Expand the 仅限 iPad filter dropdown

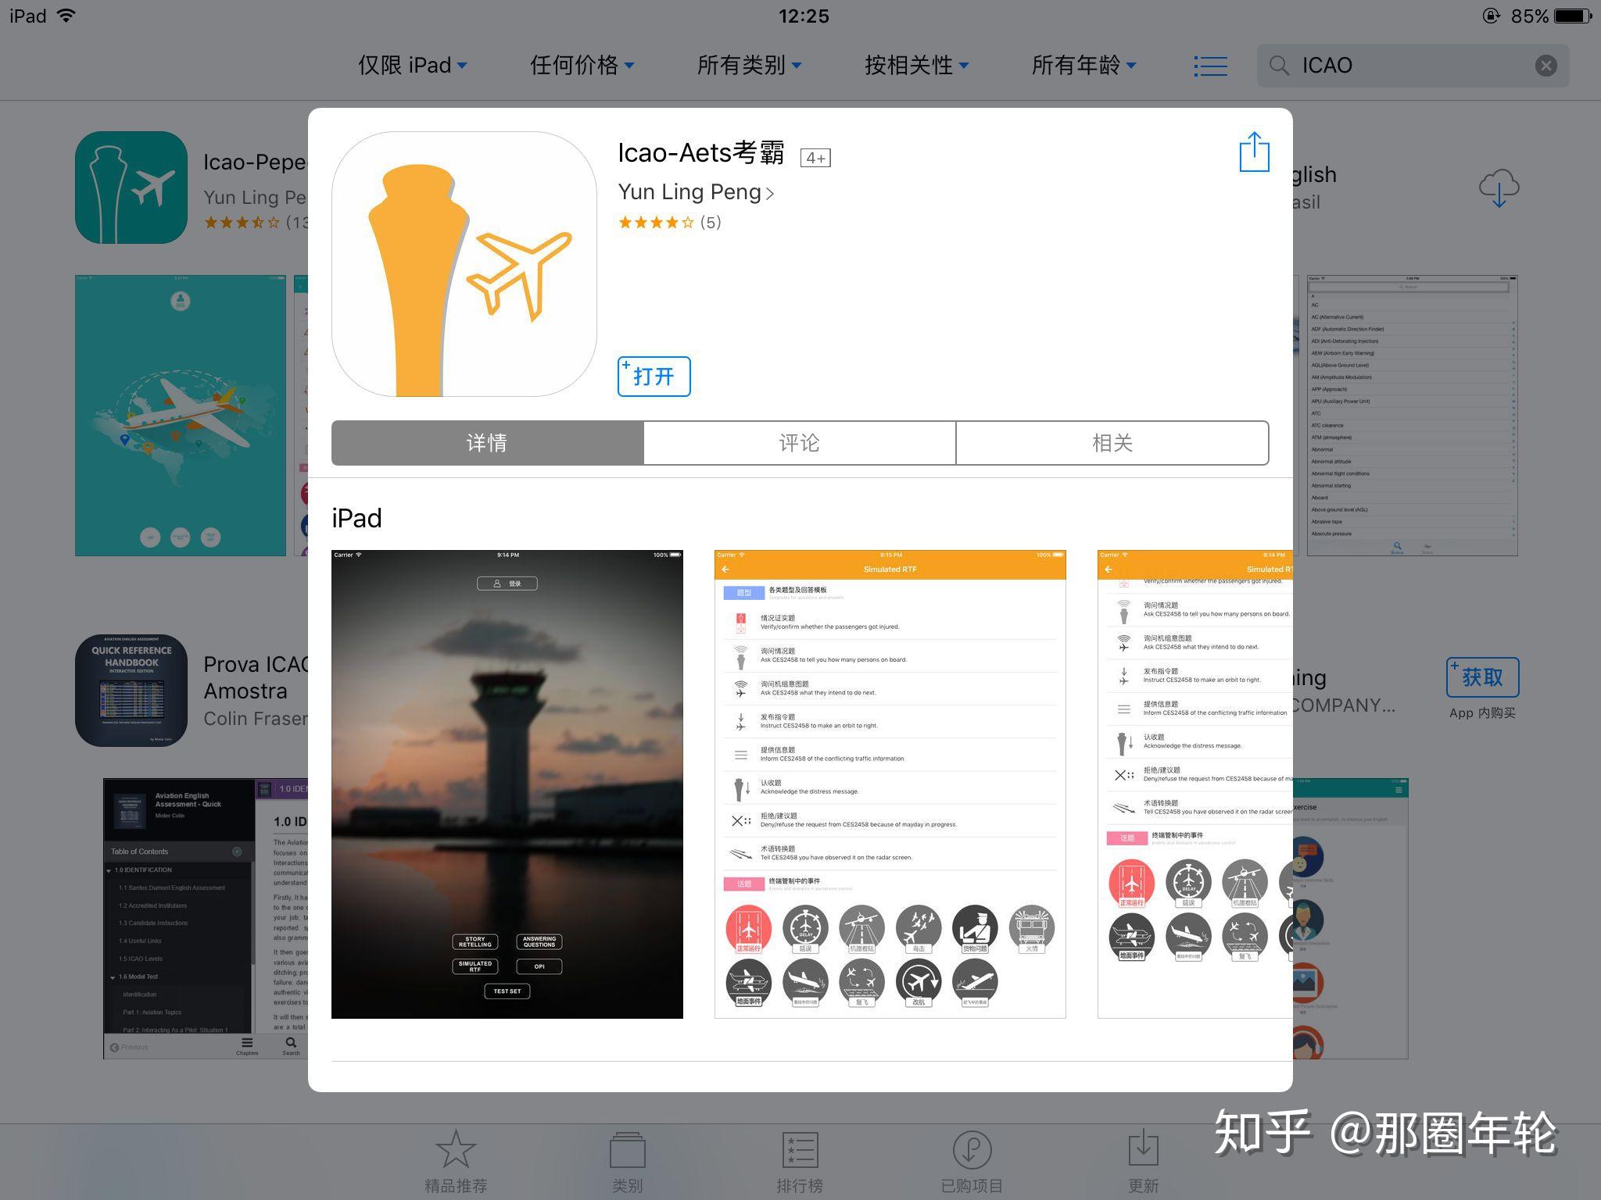(x=412, y=66)
